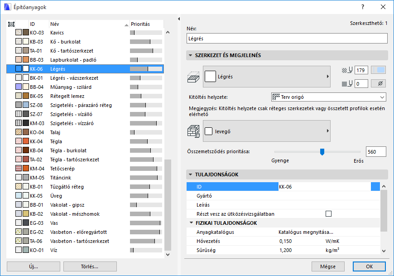
Task: Click the Új... button
Action: pos(34,266)
